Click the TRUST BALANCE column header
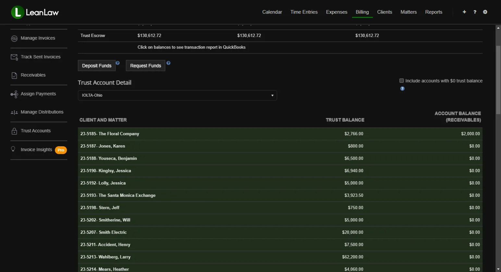This screenshot has height=272, width=501. click(x=345, y=120)
